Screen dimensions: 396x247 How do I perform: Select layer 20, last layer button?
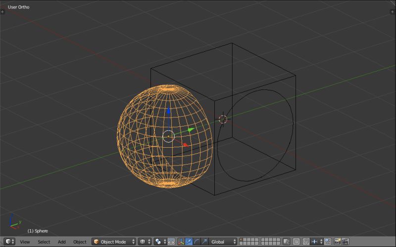point(278,243)
